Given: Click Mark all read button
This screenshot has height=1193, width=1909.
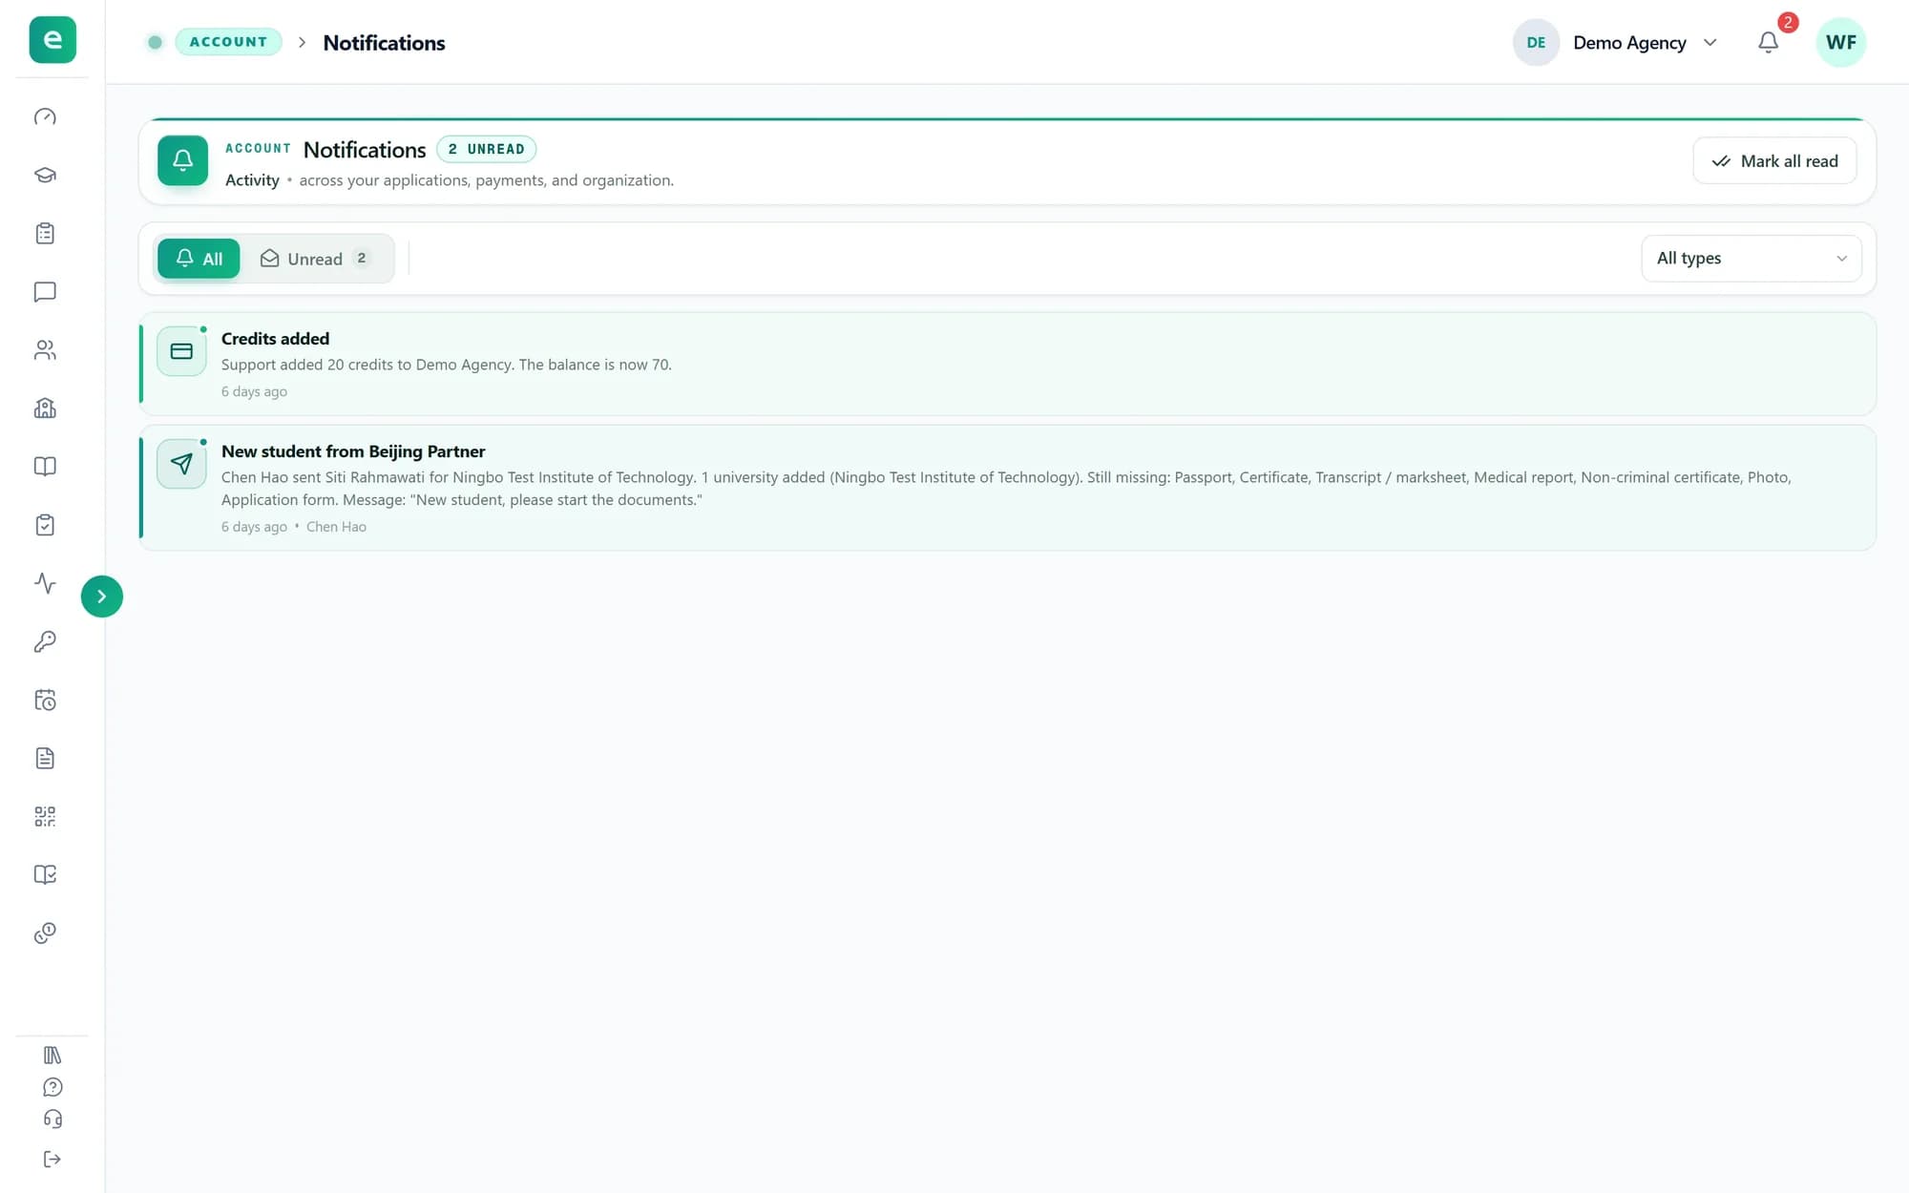Looking at the screenshot, I should [1774, 161].
